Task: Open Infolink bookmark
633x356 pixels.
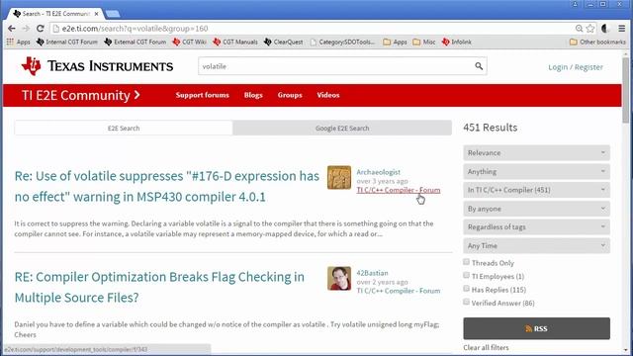Action: tap(457, 42)
